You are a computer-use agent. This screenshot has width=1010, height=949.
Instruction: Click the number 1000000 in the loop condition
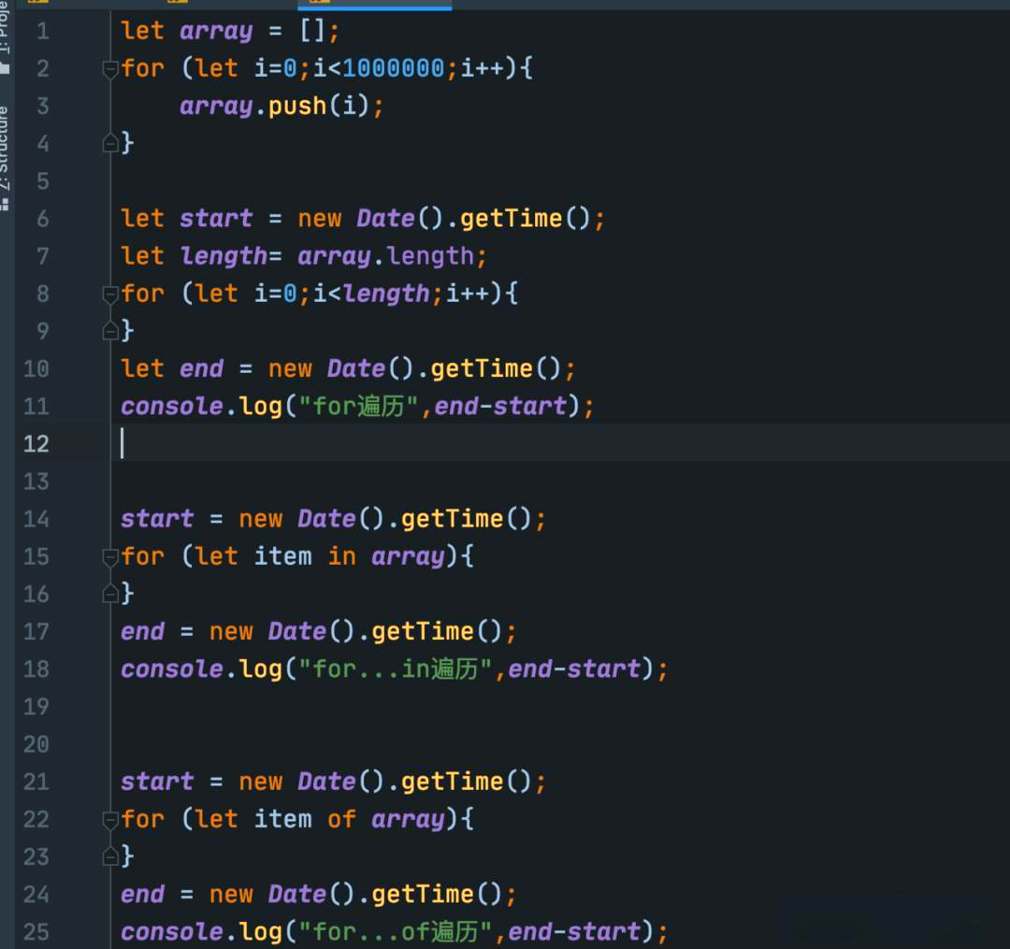pos(394,68)
